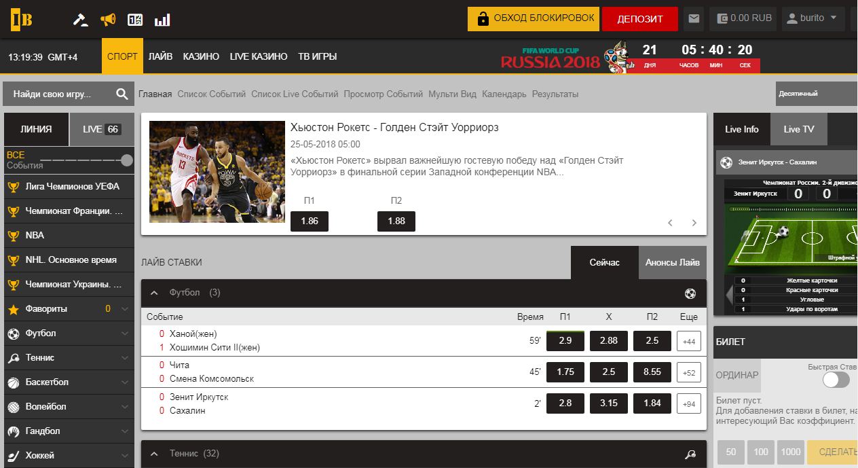Open the Десятичный odds format dropdown

pos(817,94)
